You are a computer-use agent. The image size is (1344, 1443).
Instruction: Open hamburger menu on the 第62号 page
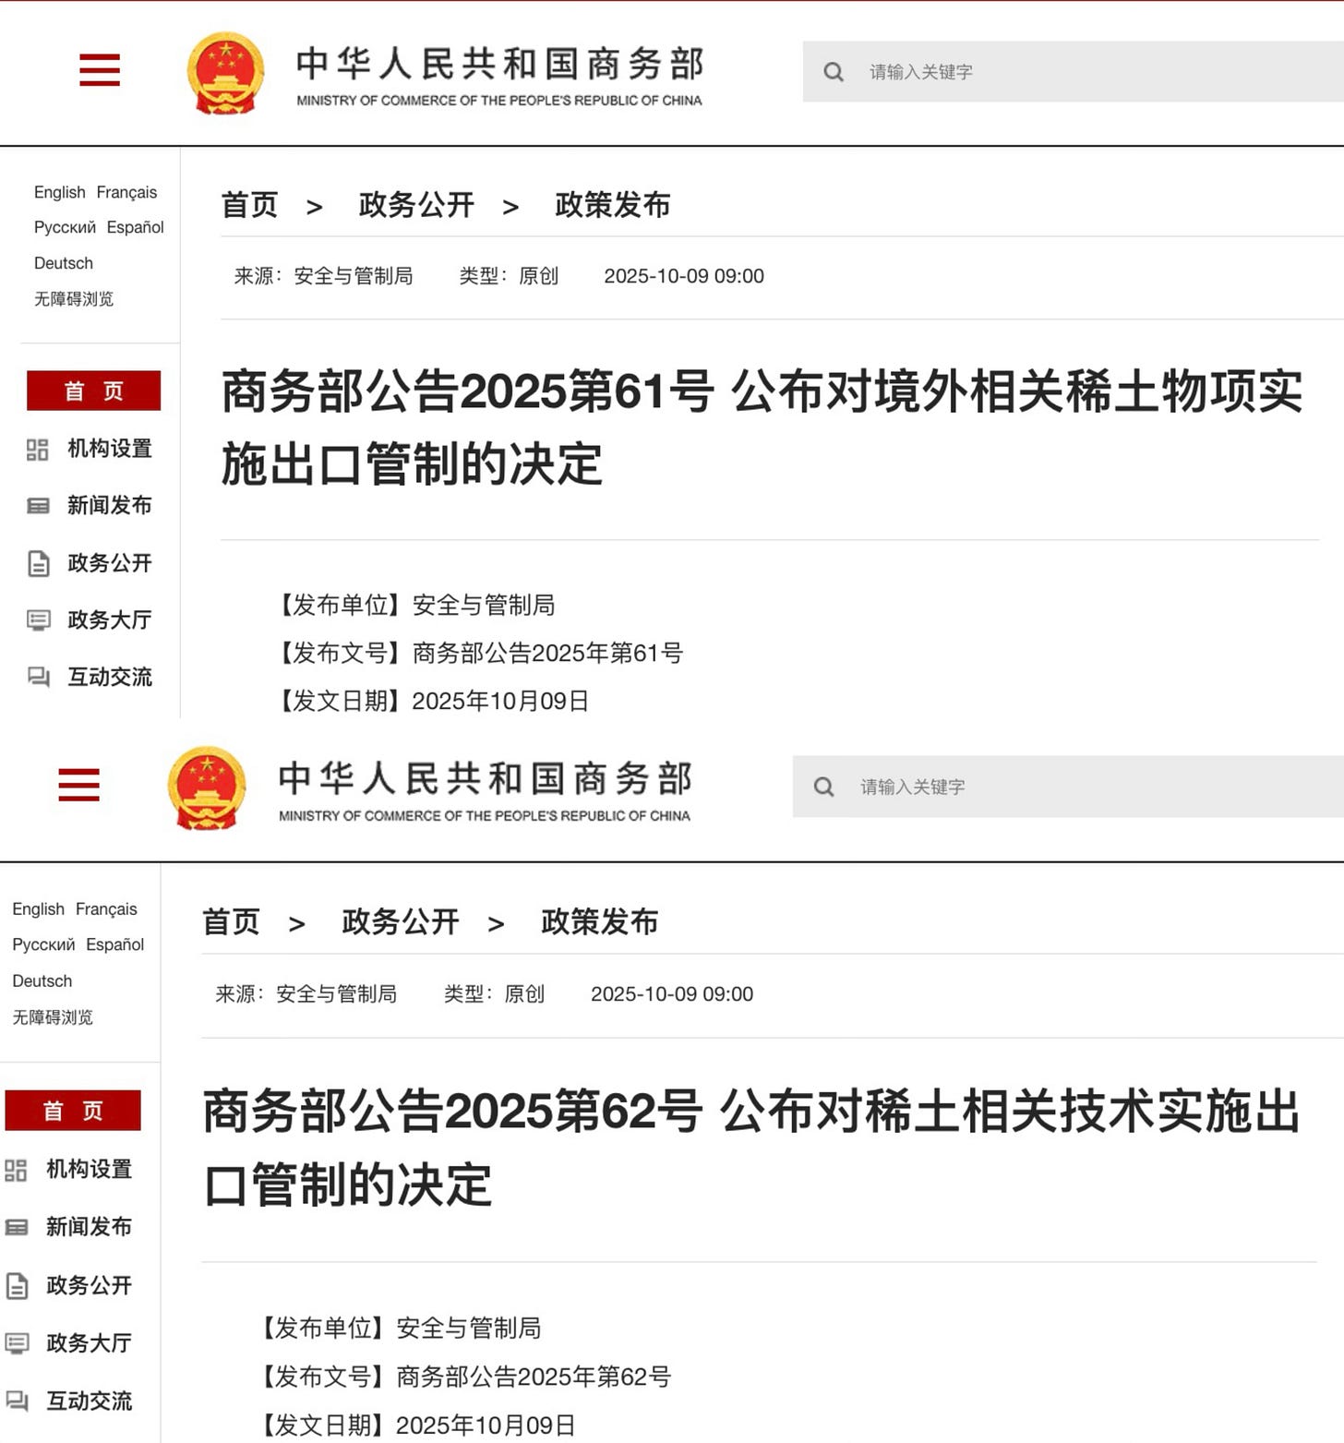(x=78, y=785)
